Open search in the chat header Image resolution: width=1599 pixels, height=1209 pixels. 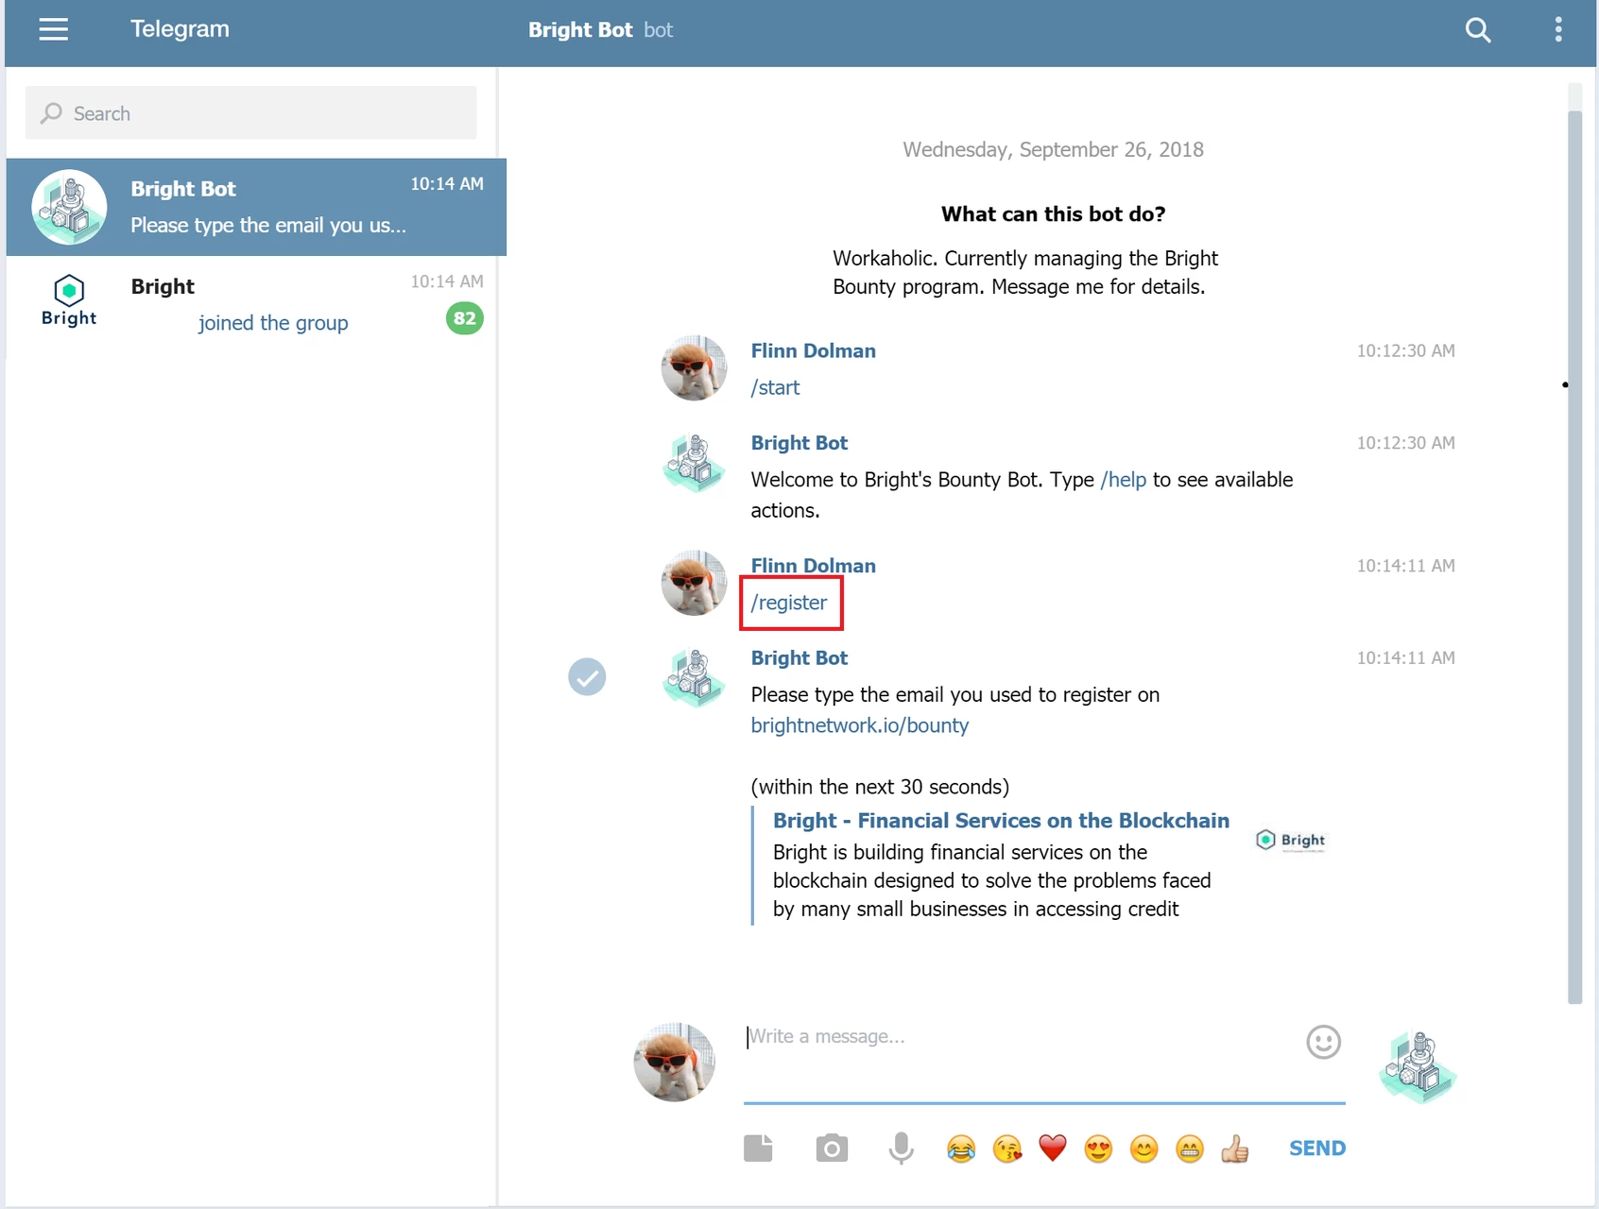tap(1478, 30)
